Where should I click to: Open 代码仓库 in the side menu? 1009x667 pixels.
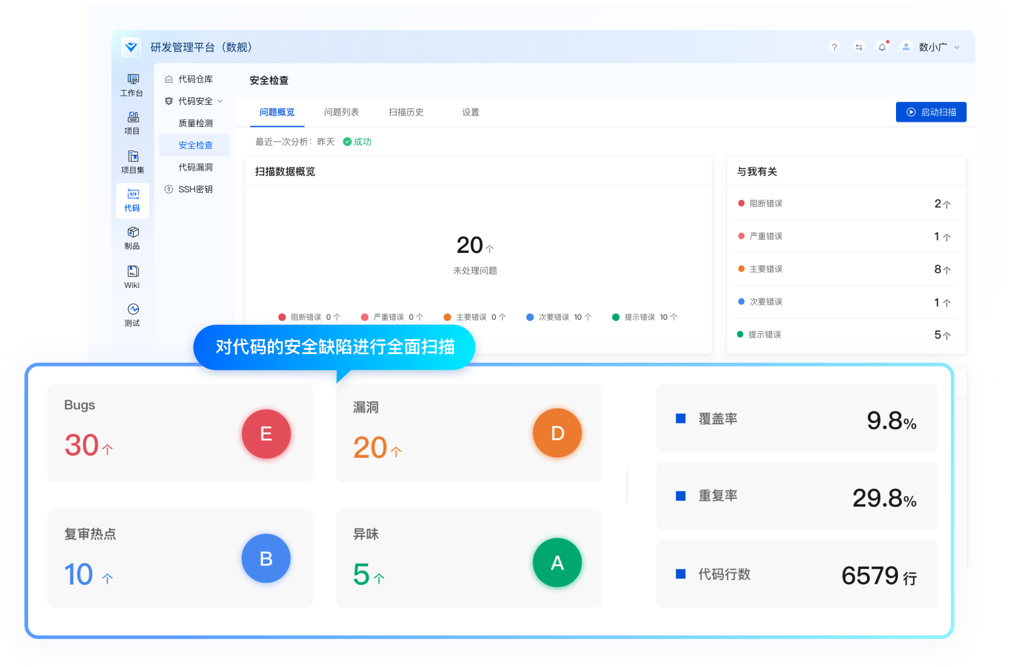pos(195,79)
